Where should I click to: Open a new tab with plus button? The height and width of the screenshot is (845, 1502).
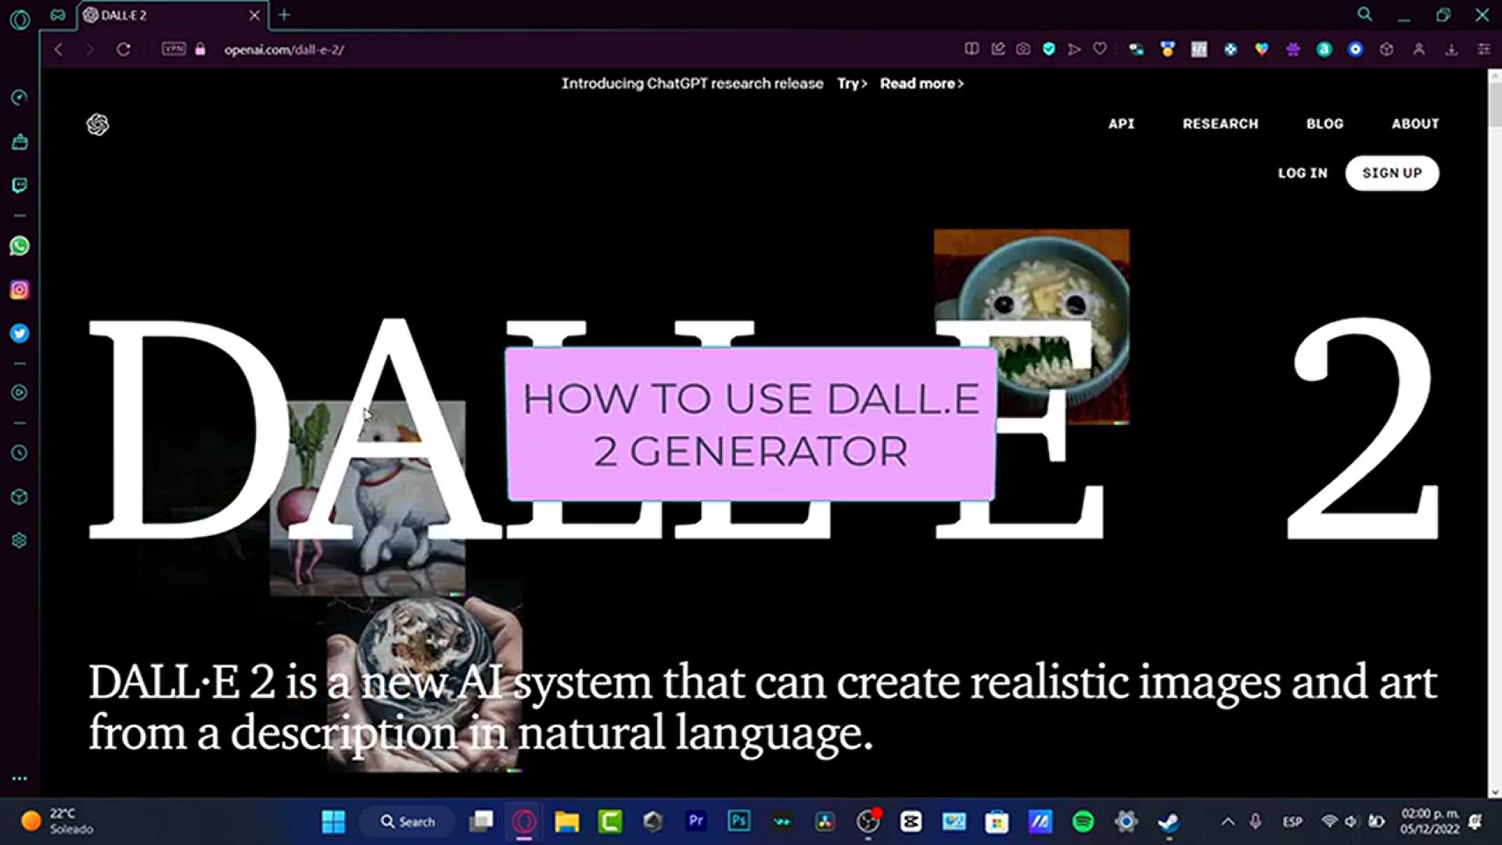(x=285, y=15)
